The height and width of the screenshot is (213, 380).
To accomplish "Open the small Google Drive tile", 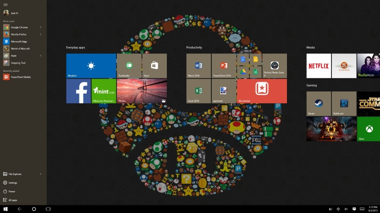I will [x=243, y=72].
